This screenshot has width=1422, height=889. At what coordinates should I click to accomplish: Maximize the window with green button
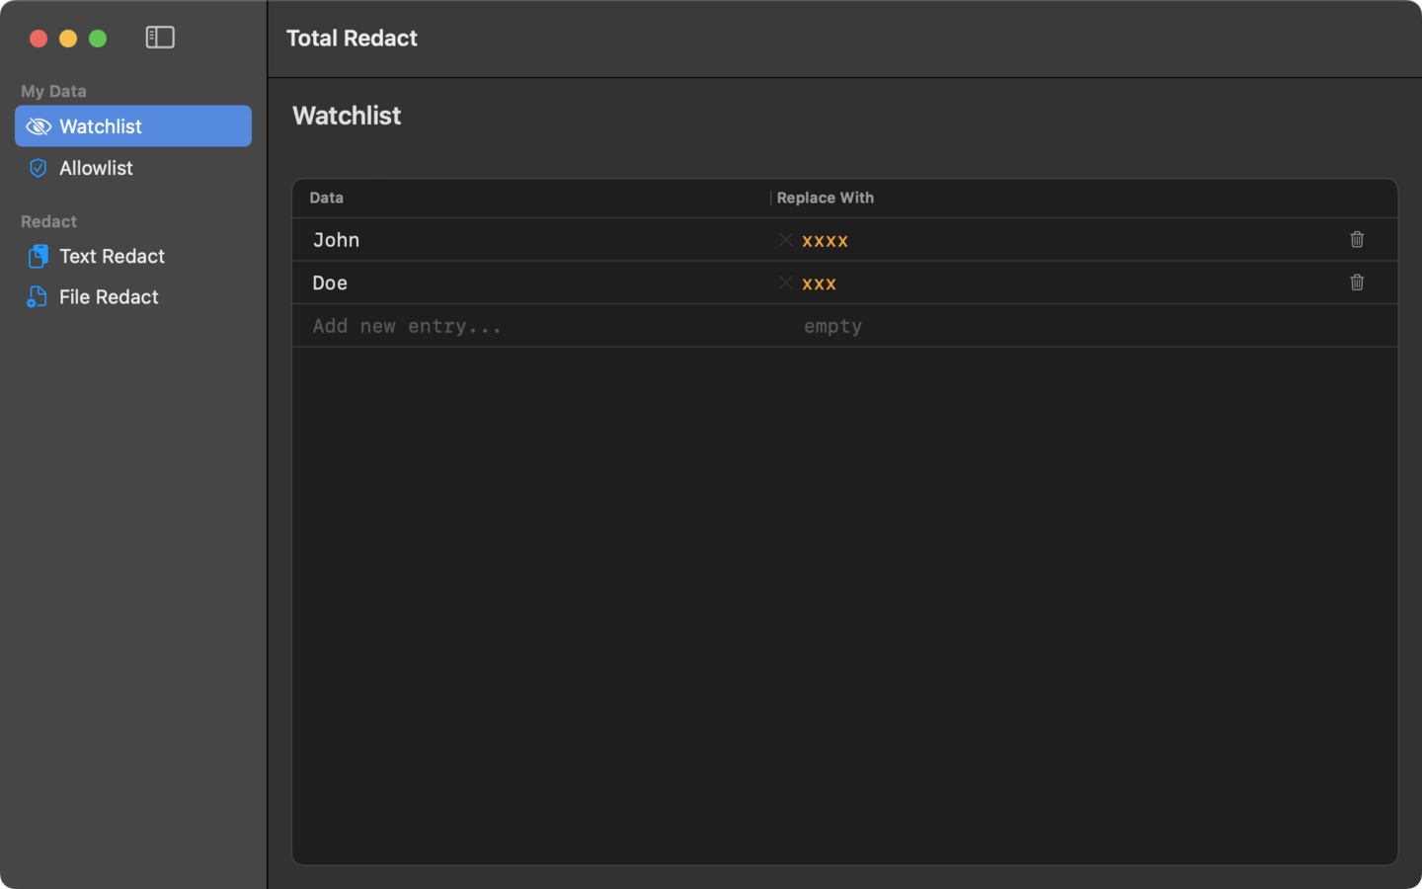pos(98,39)
